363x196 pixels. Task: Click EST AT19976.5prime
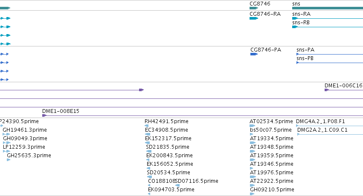(x=272, y=173)
